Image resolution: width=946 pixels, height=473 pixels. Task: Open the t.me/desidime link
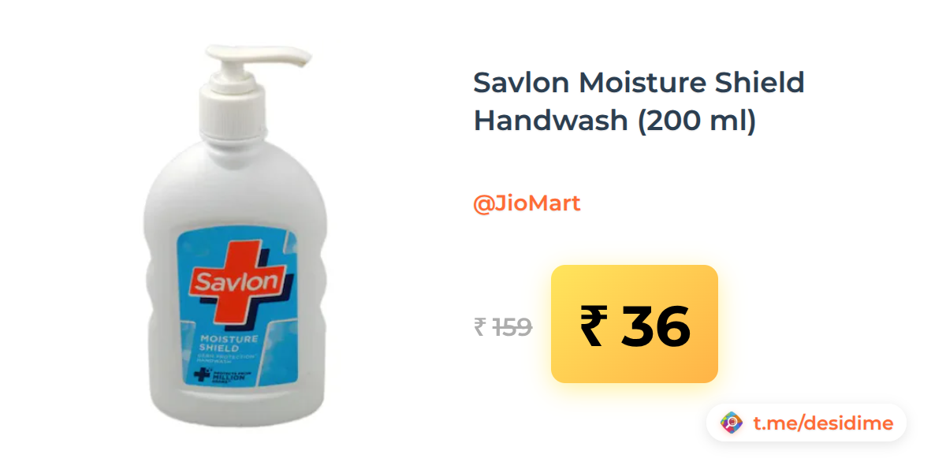[823, 423]
